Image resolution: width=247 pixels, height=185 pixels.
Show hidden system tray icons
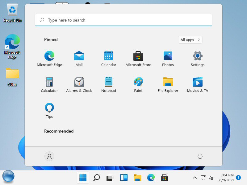[x=195, y=178]
